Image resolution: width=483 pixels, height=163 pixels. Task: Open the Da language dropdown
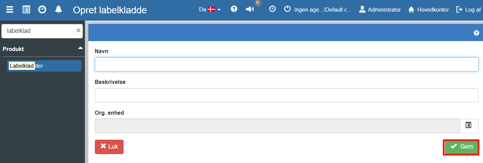pyautogui.click(x=210, y=10)
